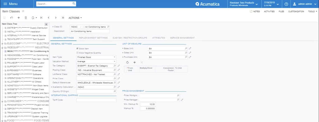The height and width of the screenshot is (122, 319).
Task: Open FILES in the top right
Action: pyautogui.click(x=281, y=12)
